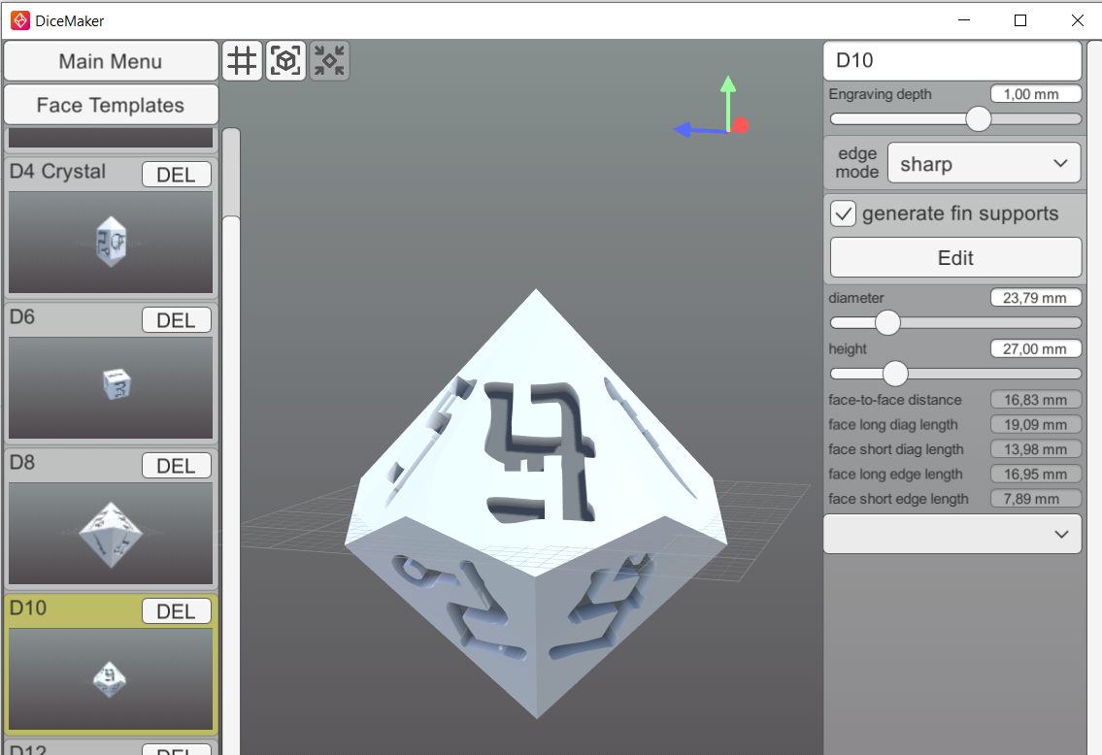The image size is (1102, 755).
Task: Click the face long diag length 19,09 mm value
Action: pyautogui.click(x=1036, y=424)
